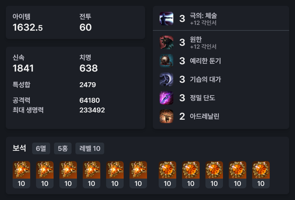Click the 전투 level value 60
This screenshot has width=295, height=200.
(86, 28)
